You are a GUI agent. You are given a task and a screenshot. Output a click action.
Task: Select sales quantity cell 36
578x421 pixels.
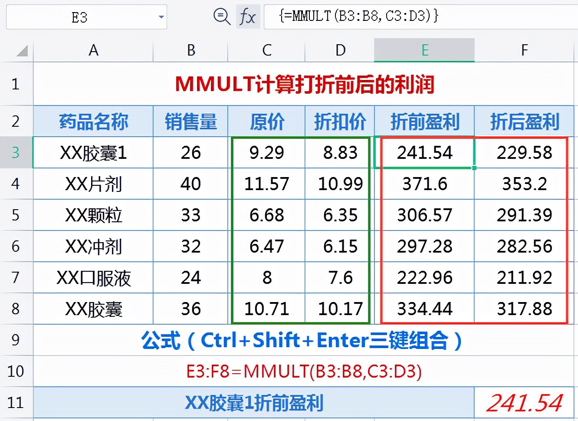pos(190,309)
